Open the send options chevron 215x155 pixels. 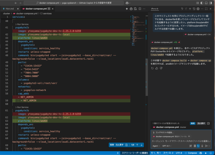pos(209,146)
